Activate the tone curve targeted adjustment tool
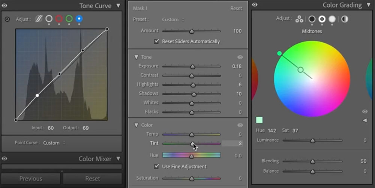 click(x=7, y=19)
